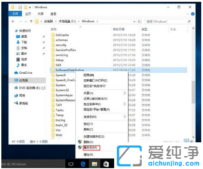Viewport: 203px width, 169px height.
Task: Open the recent locations dropdown
Action: coord(26,21)
